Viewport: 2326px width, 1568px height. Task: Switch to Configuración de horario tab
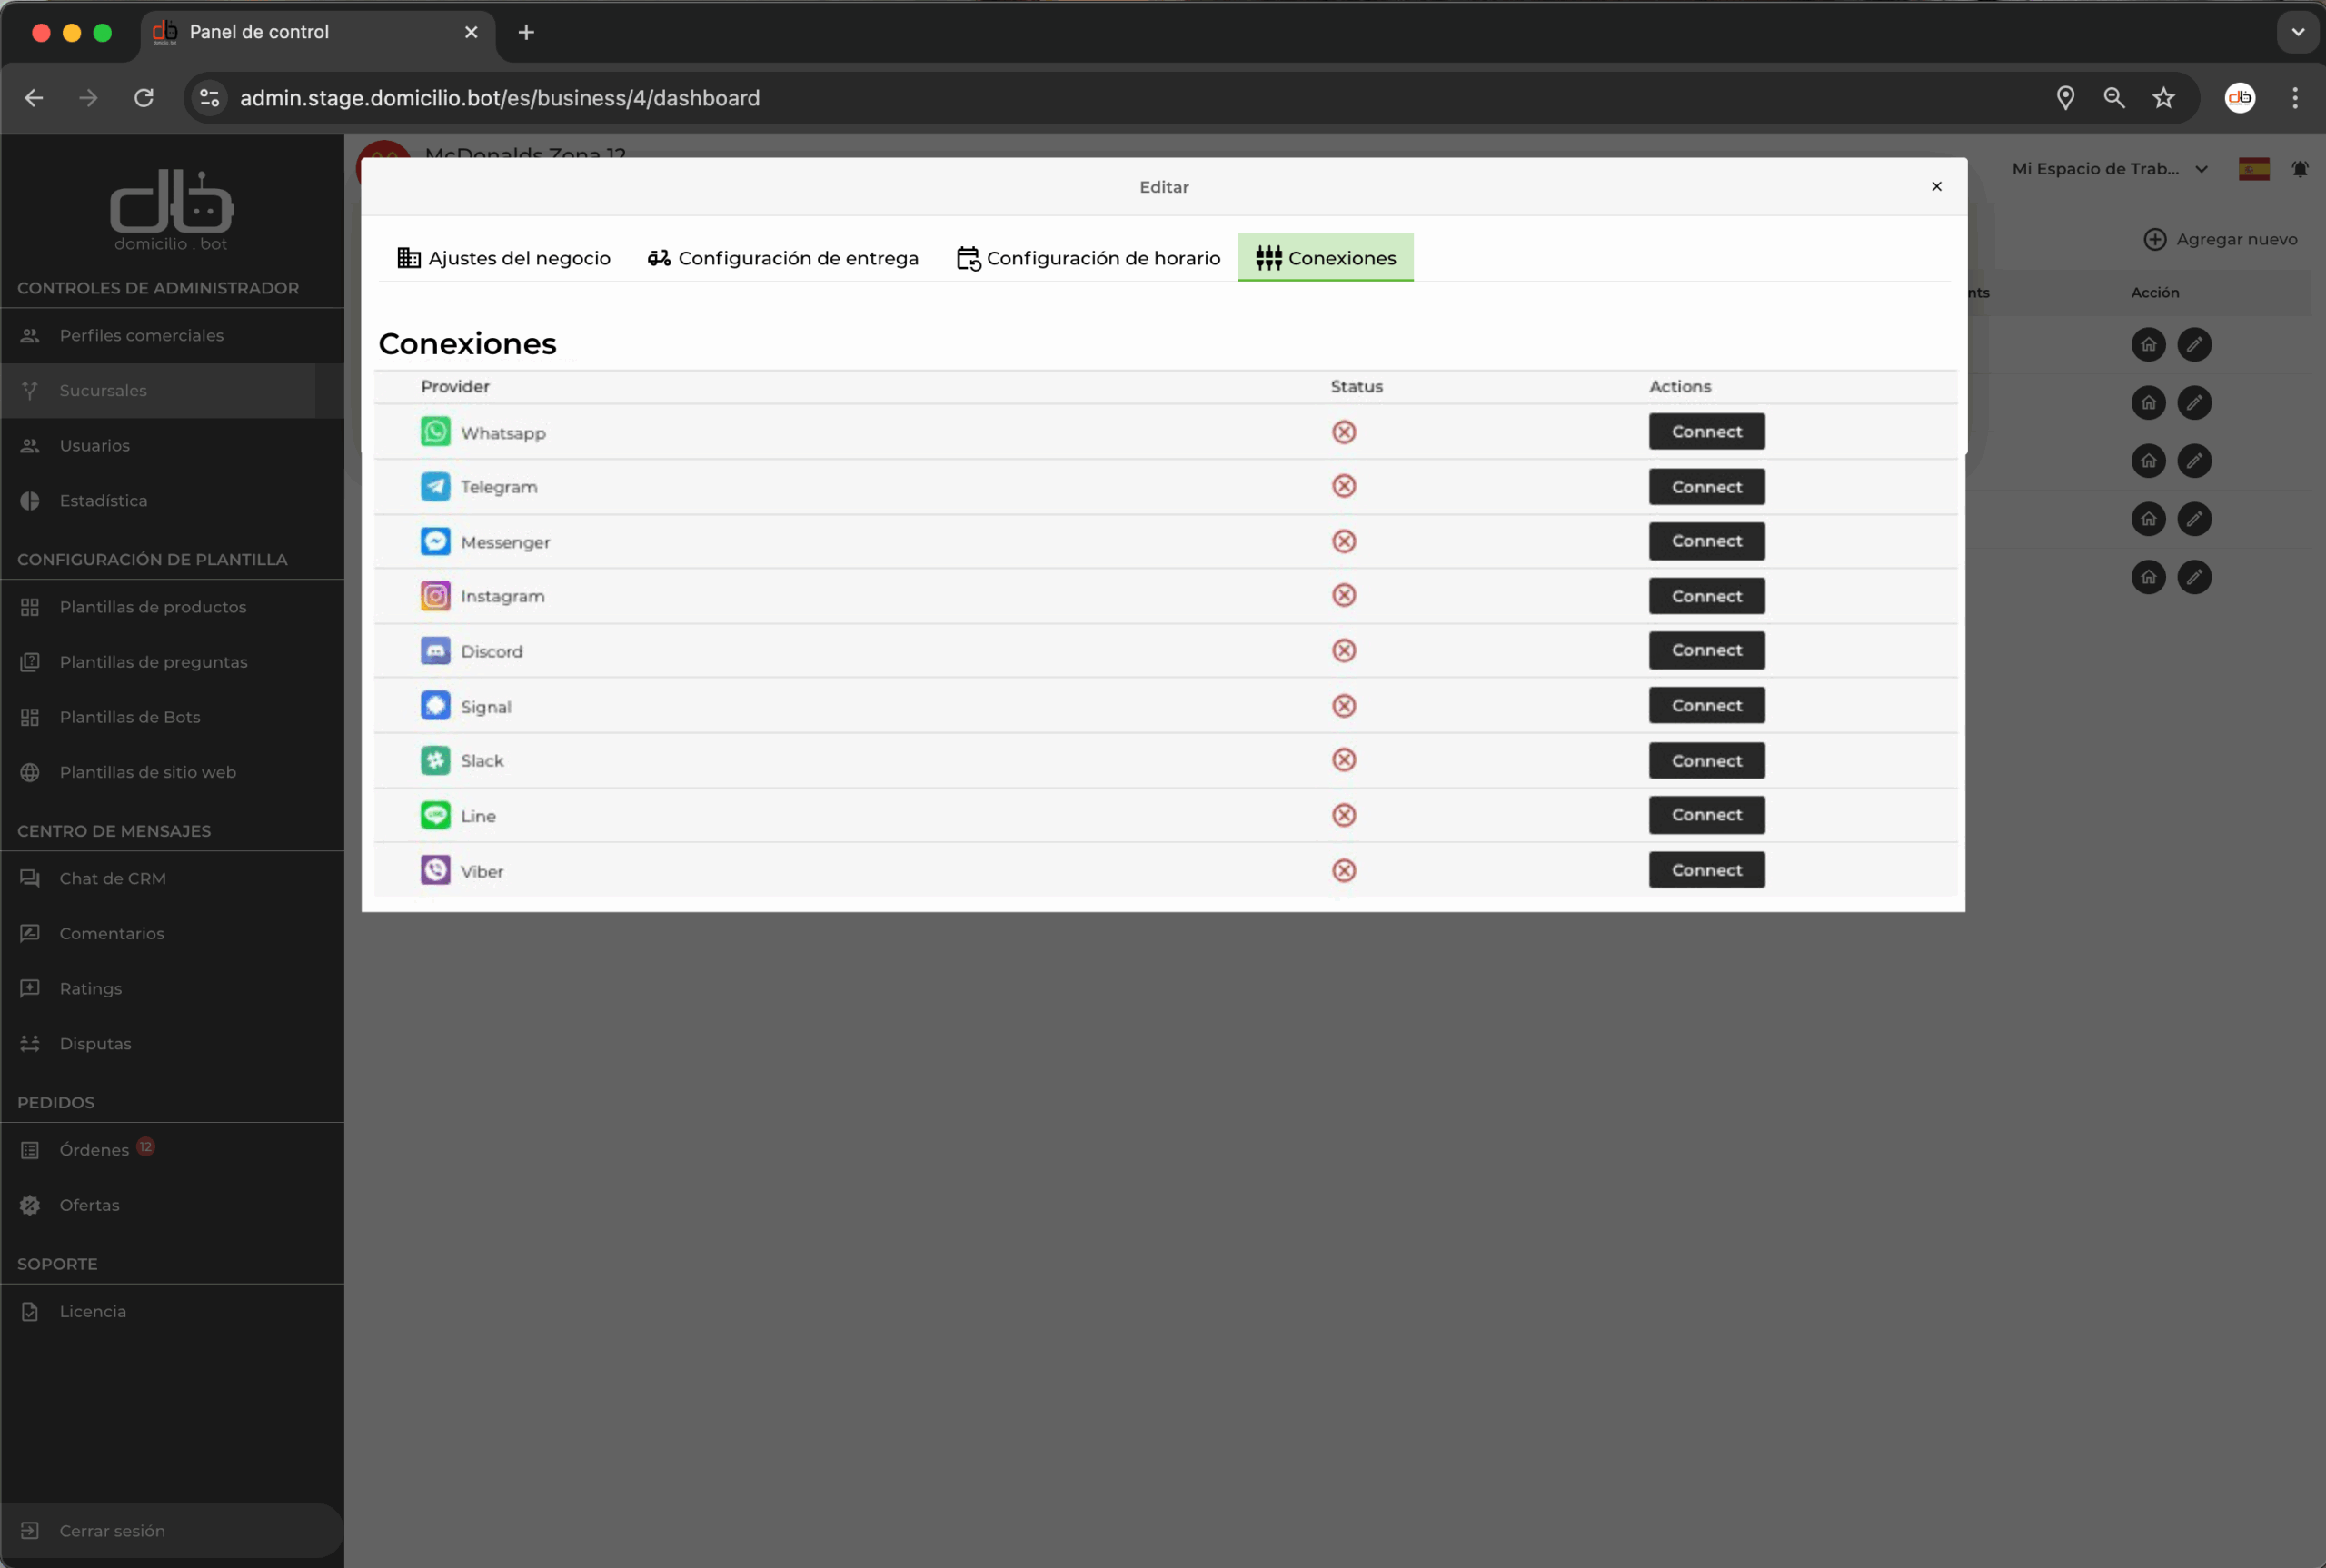(1088, 258)
